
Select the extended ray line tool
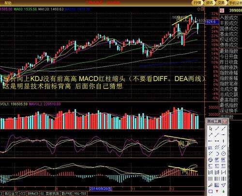click(217, 135)
